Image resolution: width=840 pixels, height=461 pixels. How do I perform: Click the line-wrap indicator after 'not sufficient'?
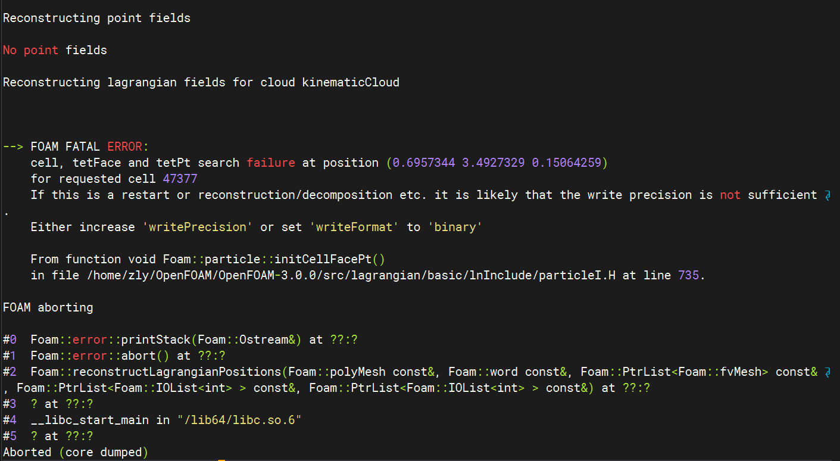point(827,195)
